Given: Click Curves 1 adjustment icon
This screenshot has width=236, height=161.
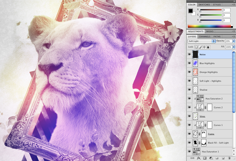Looking at the screenshot, I should [200, 125].
